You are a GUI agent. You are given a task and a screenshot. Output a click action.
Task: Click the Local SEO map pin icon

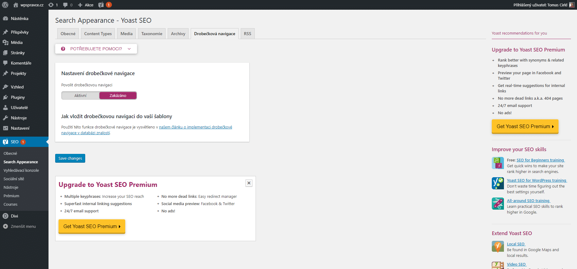[x=498, y=247]
